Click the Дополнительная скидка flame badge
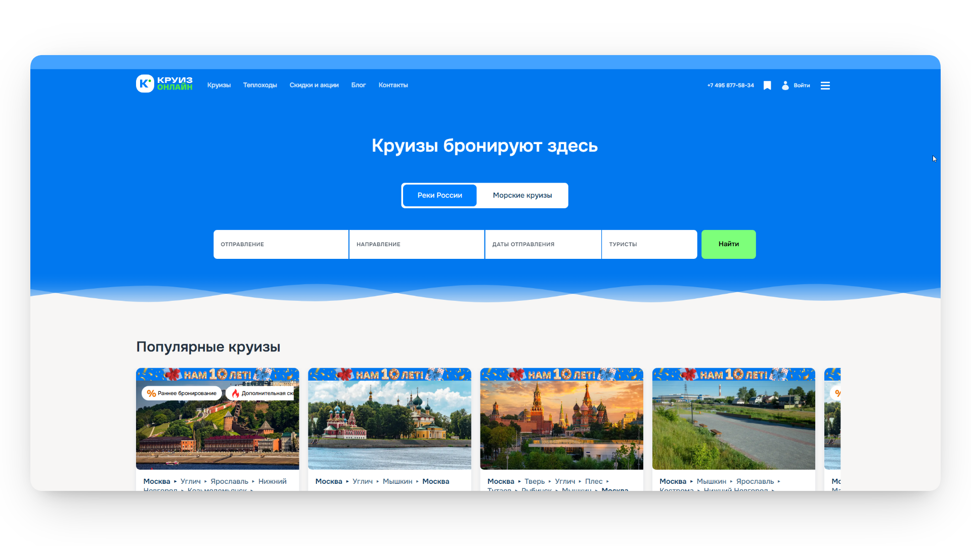971x546 pixels. 260,393
